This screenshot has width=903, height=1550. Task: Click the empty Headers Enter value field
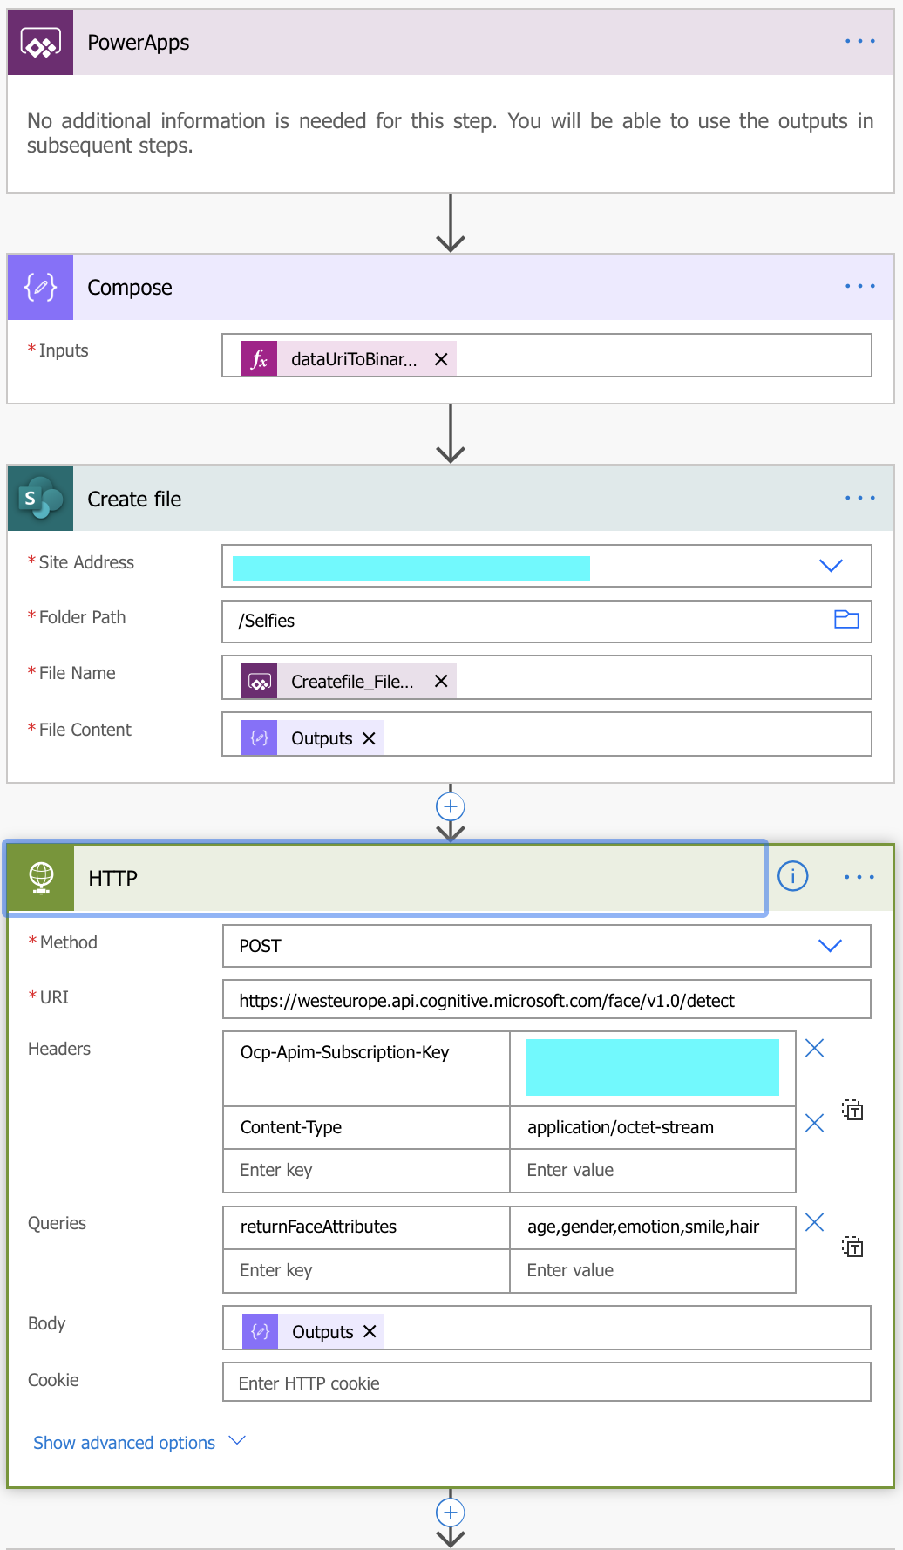coord(652,1171)
